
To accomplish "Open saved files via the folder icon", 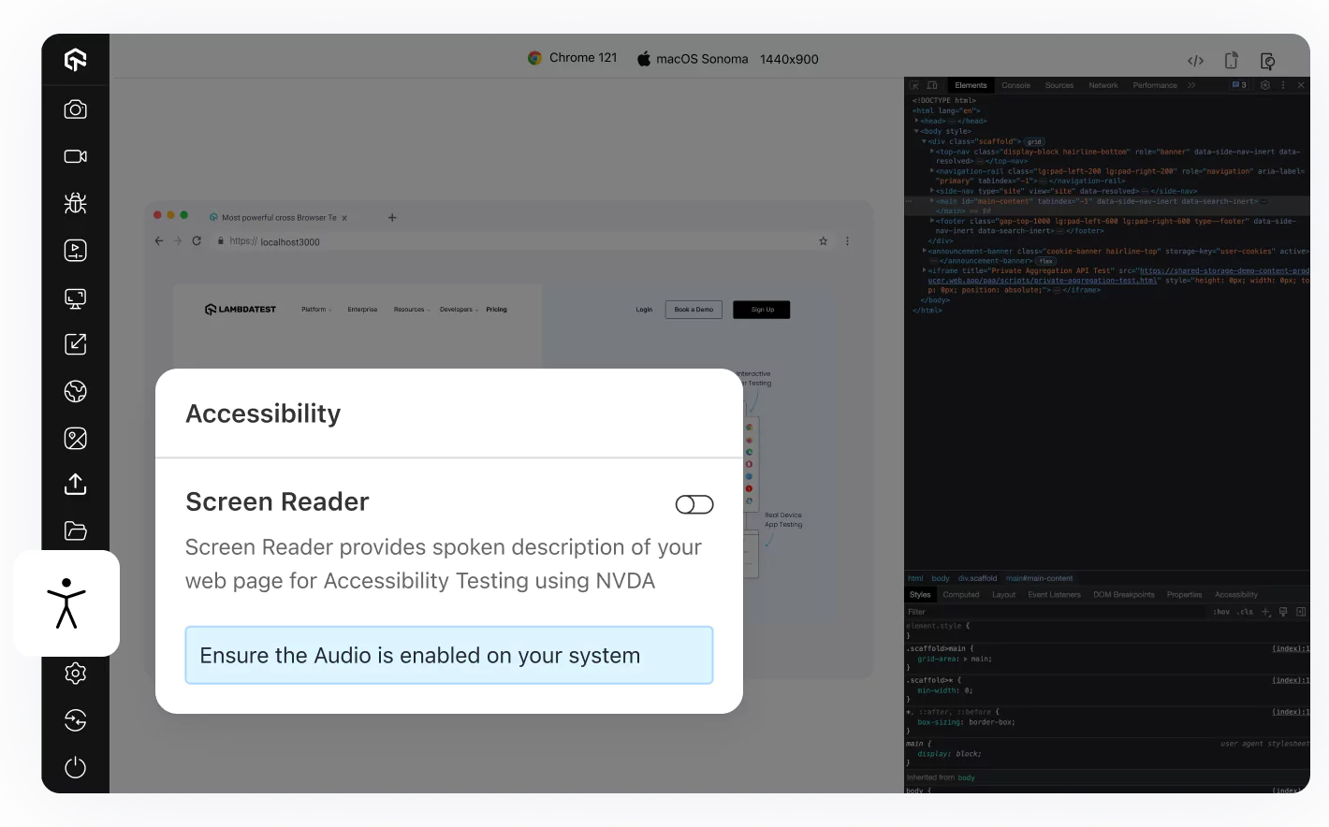I will tap(75, 531).
